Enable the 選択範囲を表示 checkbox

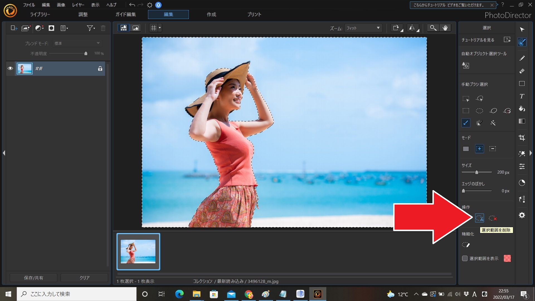465,258
